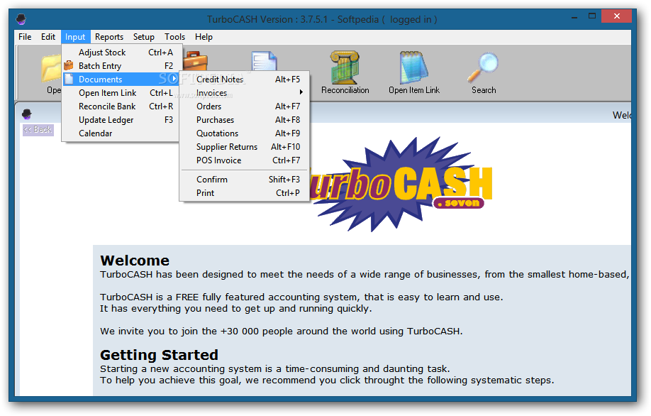
Task: Click the TurboCASH title bar app icon
Action: (21, 19)
